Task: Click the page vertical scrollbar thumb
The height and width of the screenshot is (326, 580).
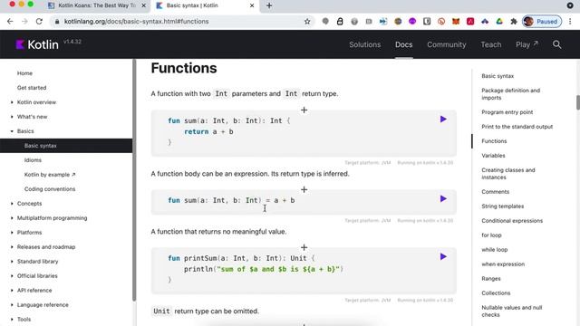Action: [578, 102]
